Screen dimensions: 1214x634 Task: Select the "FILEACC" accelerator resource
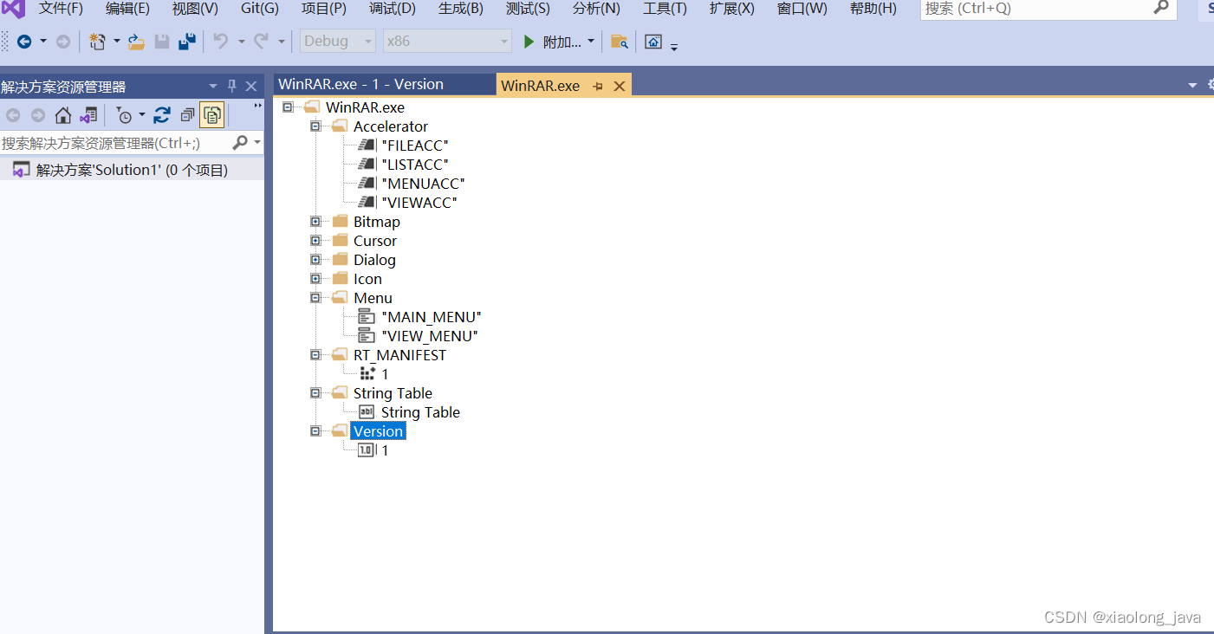click(415, 146)
